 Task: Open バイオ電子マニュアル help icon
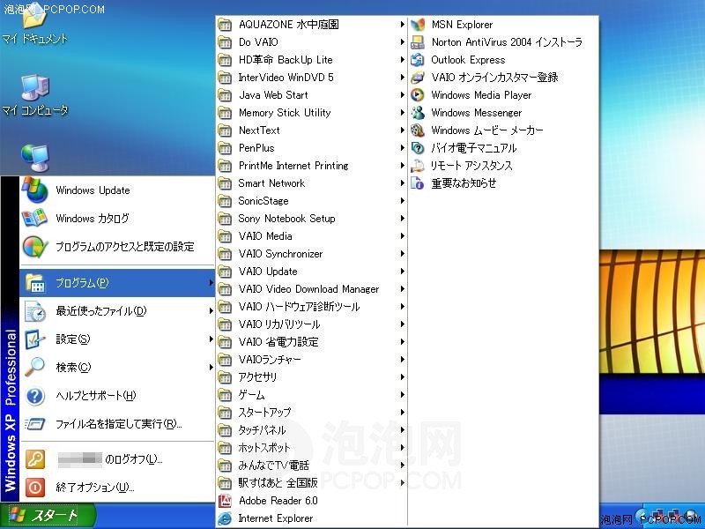point(418,148)
